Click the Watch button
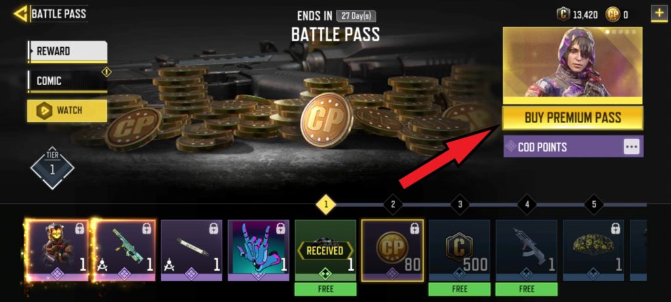Image resolution: width=671 pixels, height=302 pixels. click(67, 110)
